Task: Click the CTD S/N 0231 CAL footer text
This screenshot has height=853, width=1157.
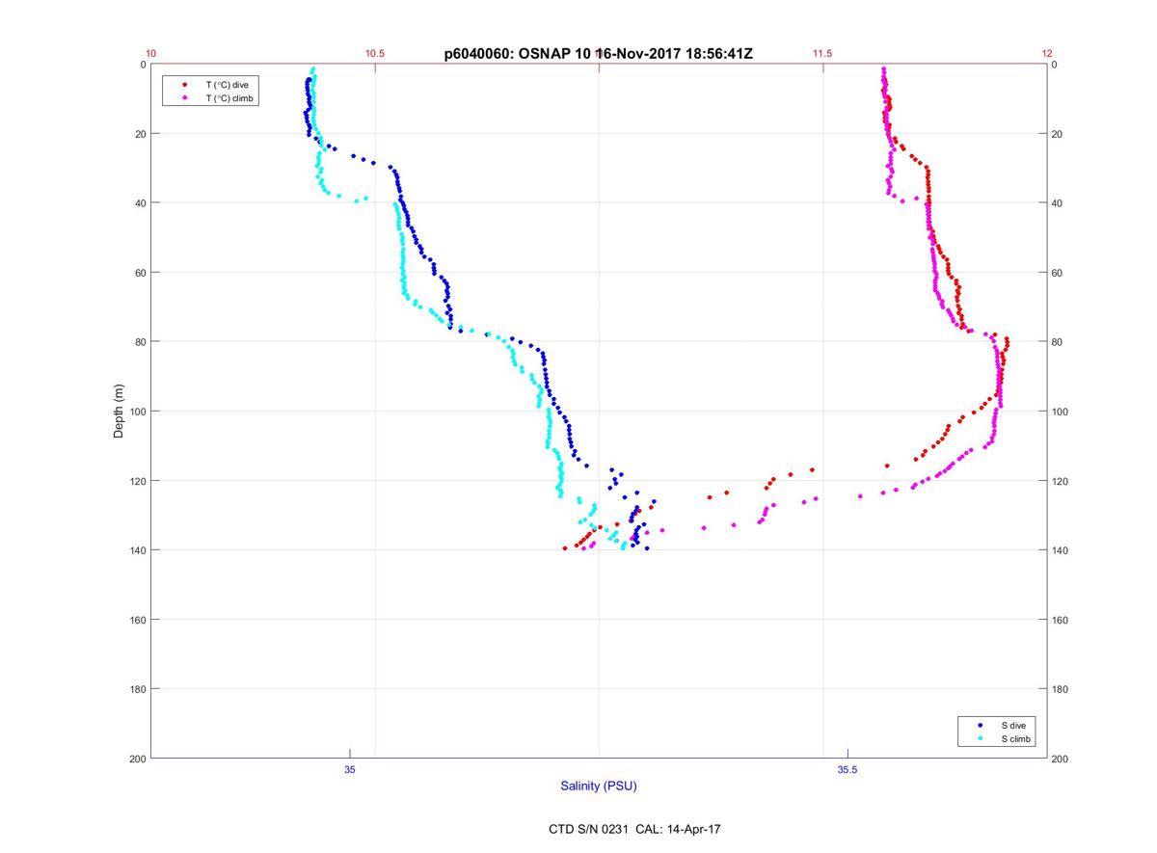Action: coord(632,828)
